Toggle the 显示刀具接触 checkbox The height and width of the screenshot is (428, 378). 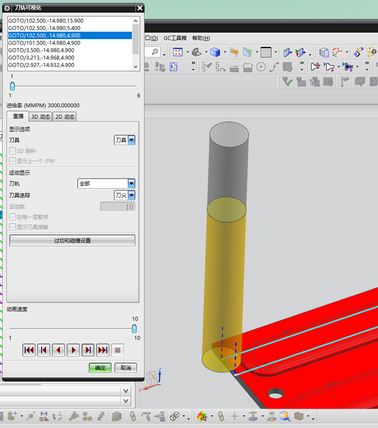13,227
